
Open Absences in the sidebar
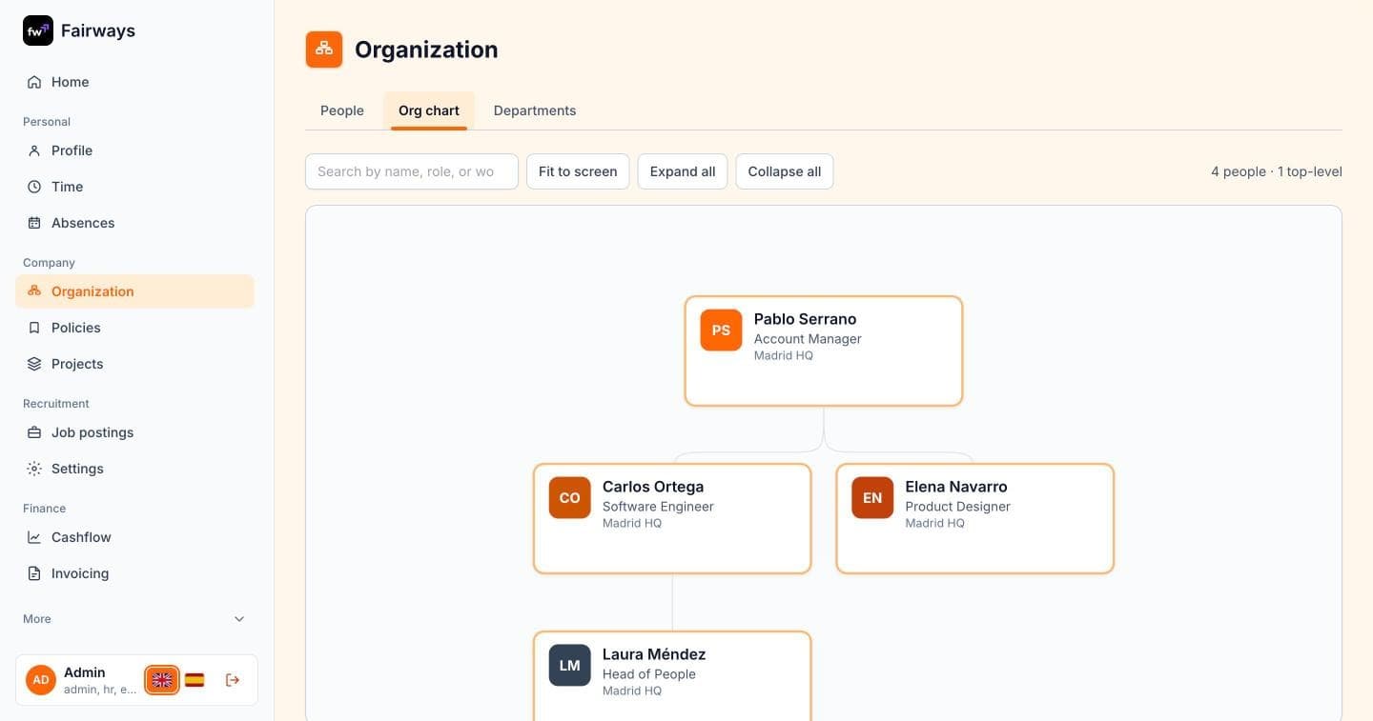pyautogui.click(x=134, y=223)
